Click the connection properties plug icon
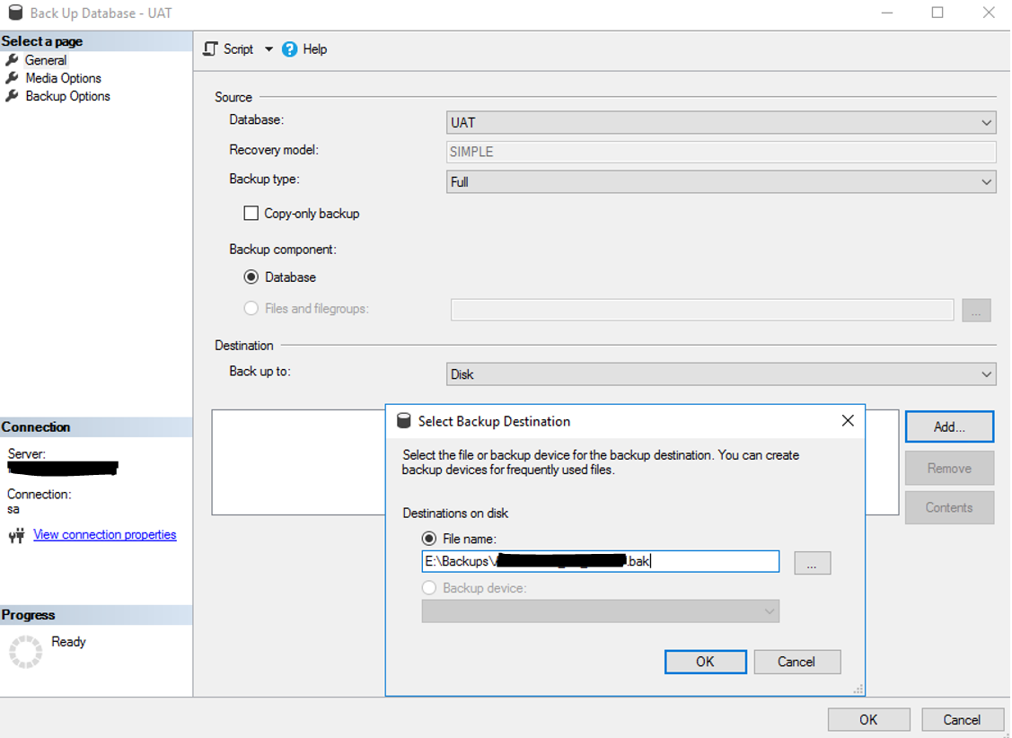Screen dimensions: 1012x738 (17, 535)
